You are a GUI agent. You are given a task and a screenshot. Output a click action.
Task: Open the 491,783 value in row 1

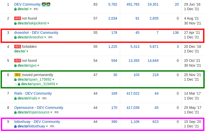click(133, 4)
